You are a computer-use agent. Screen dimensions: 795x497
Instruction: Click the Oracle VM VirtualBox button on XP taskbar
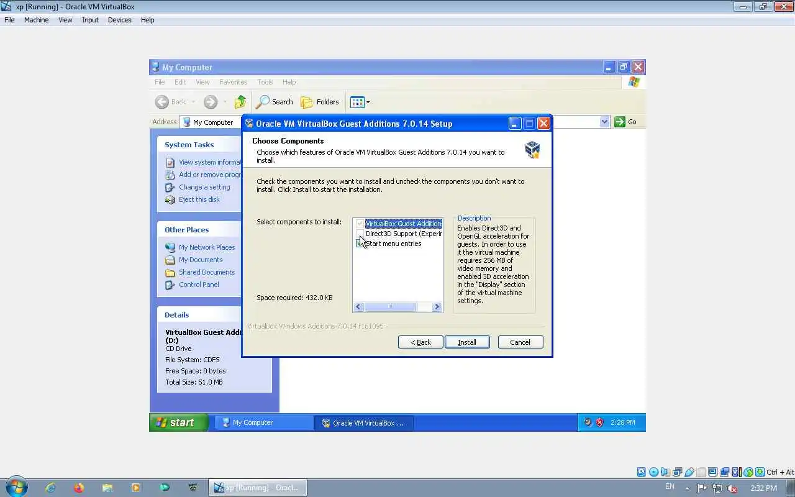pyautogui.click(x=365, y=422)
